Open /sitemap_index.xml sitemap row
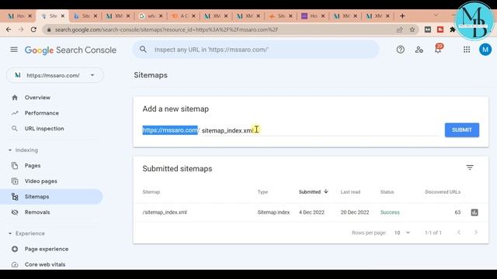 click(311, 212)
